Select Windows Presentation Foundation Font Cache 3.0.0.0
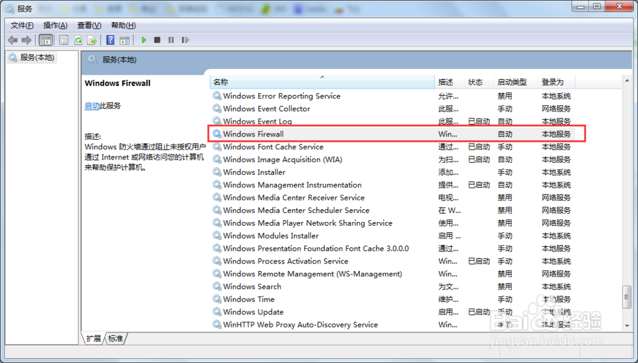Image resolution: width=638 pixels, height=363 pixels. pos(316,248)
